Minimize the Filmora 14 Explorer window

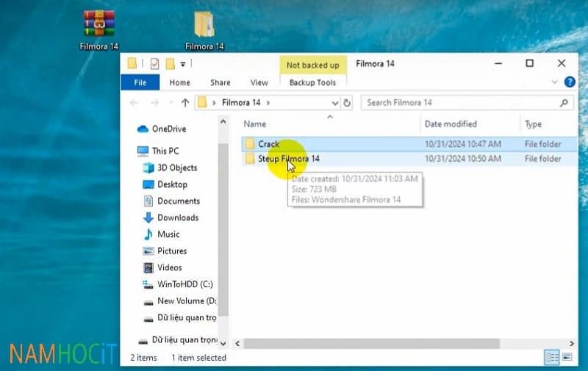click(x=498, y=64)
